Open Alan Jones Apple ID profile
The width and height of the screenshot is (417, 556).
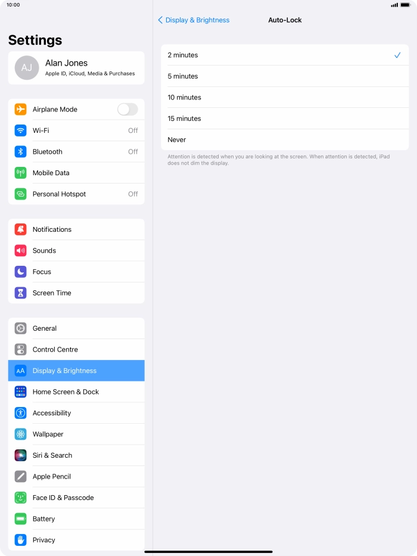click(x=76, y=68)
